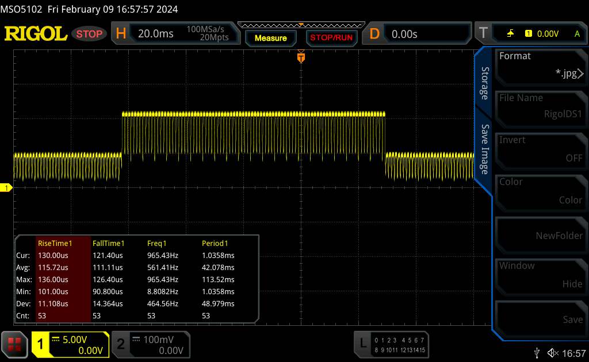Hide the Window menu panel

coord(540,275)
